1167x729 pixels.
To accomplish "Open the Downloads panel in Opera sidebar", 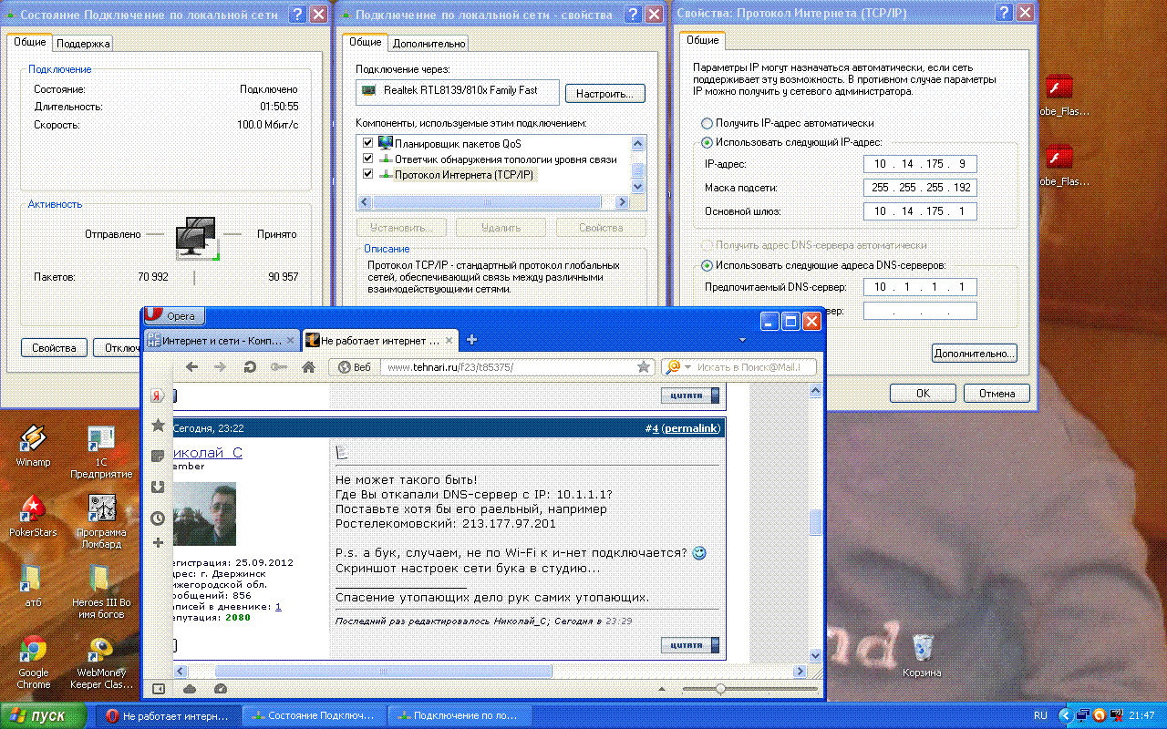I will [x=158, y=487].
